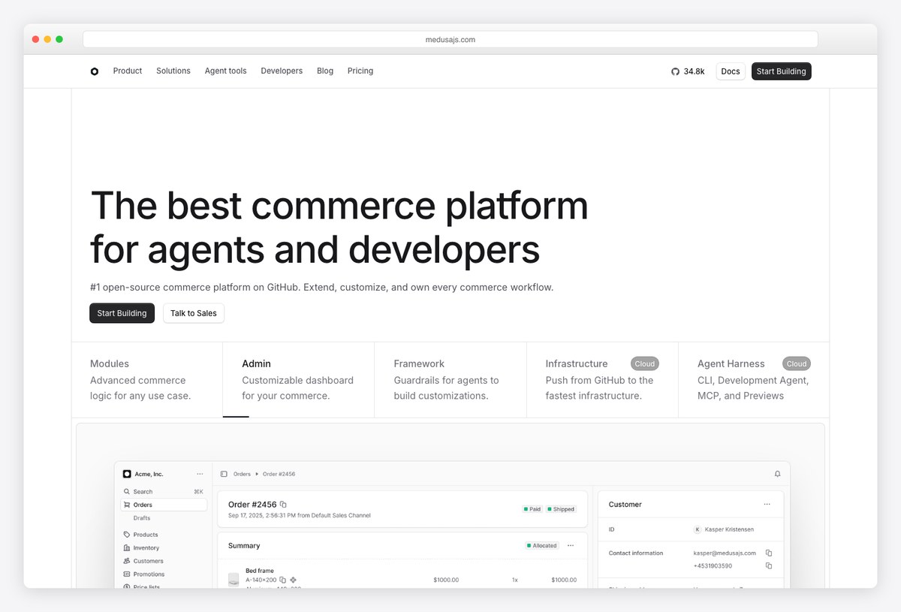901x612 pixels.
Task: Click the Search item in dashboard sidebar
Action: (x=164, y=492)
